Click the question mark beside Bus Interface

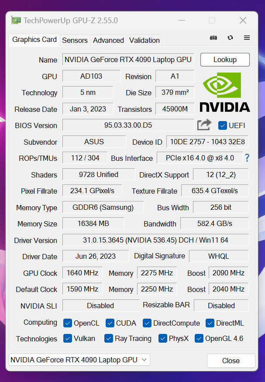pyautogui.click(x=247, y=158)
